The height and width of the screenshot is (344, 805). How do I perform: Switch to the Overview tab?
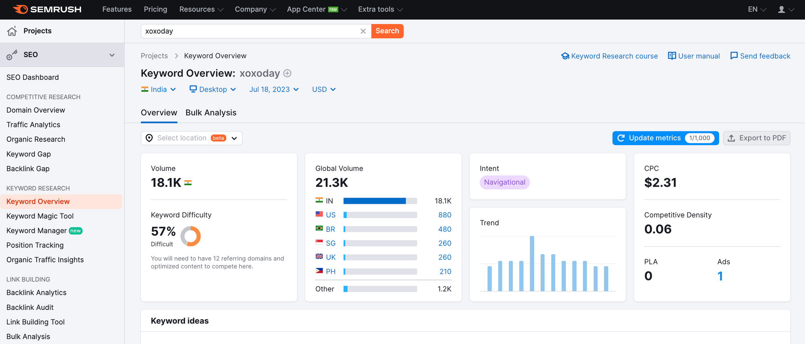click(159, 113)
